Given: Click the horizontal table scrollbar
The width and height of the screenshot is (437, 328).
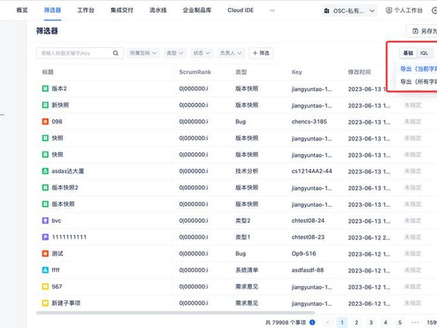Looking at the screenshot, I should pos(175,313).
